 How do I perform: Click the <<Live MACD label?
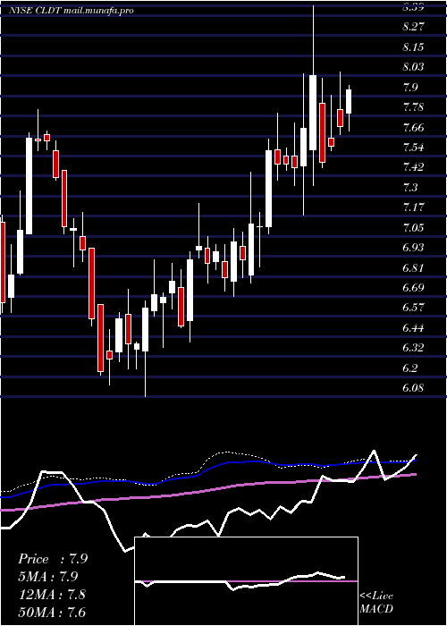376,603
